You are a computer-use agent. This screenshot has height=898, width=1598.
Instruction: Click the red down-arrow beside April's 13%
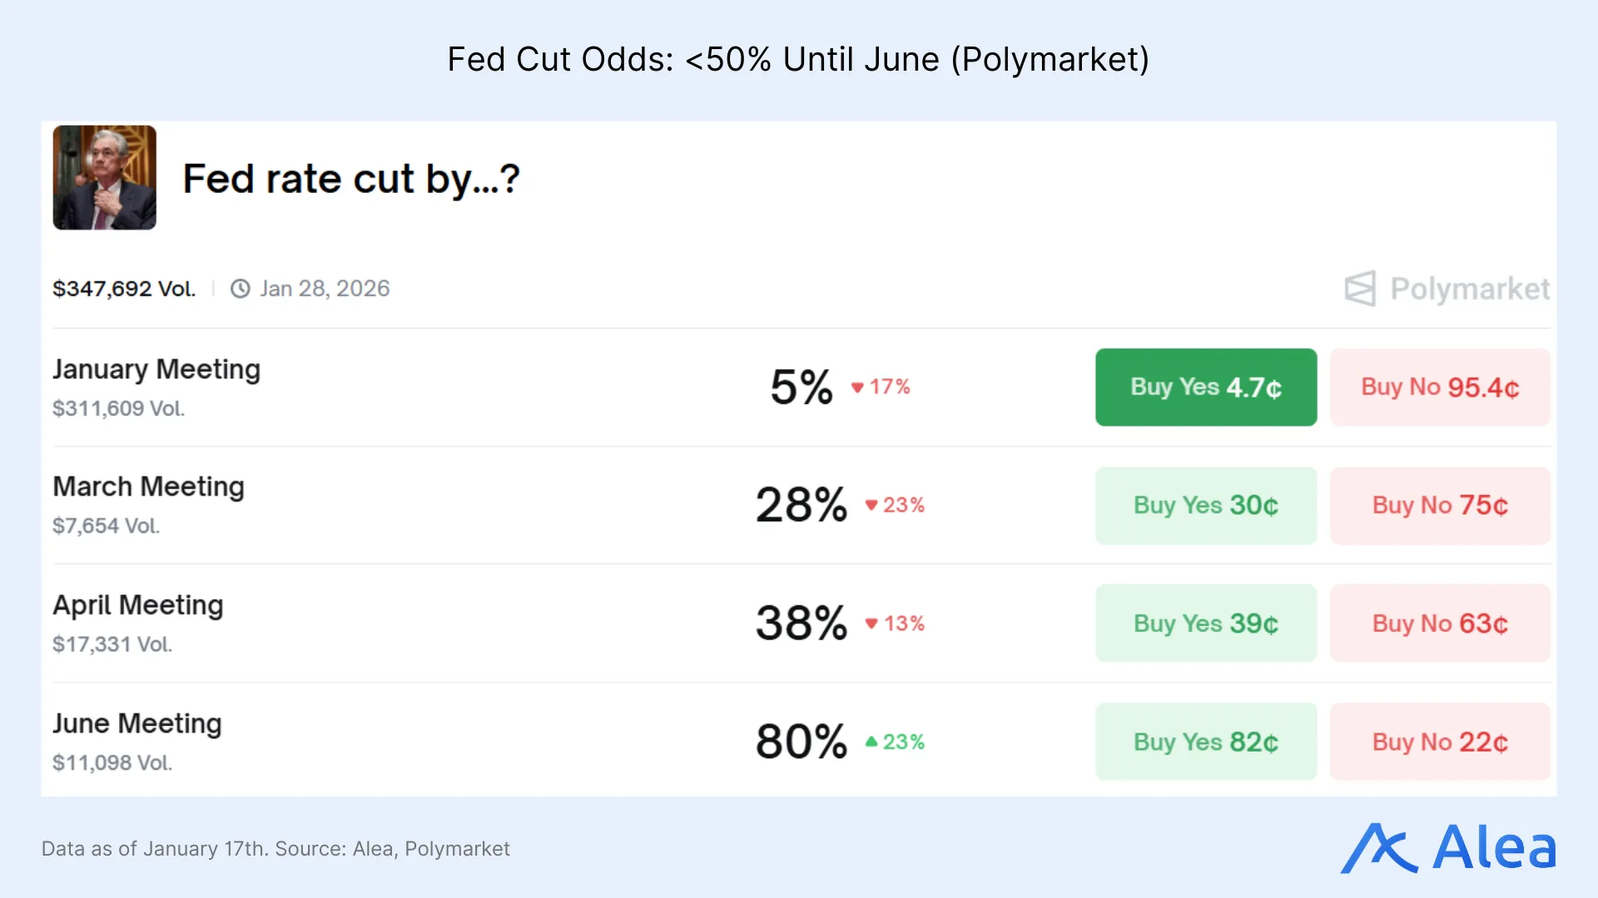point(871,623)
